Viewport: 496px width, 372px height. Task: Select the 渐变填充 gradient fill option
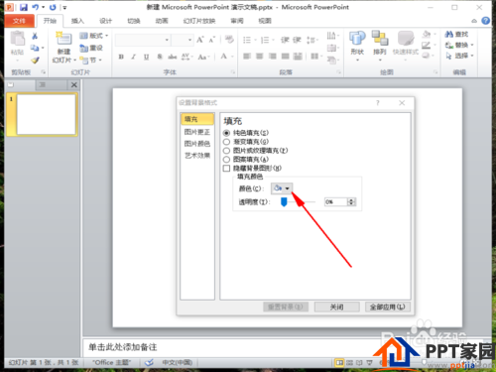click(x=246, y=142)
